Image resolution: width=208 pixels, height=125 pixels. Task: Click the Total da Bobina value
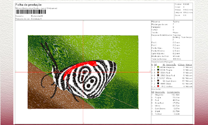pos(177,59)
